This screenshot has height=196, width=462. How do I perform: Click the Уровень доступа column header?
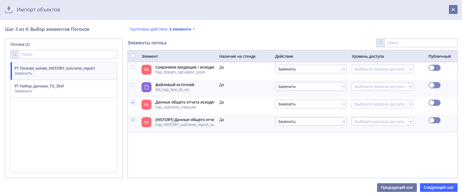pyautogui.click(x=368, y=56)
